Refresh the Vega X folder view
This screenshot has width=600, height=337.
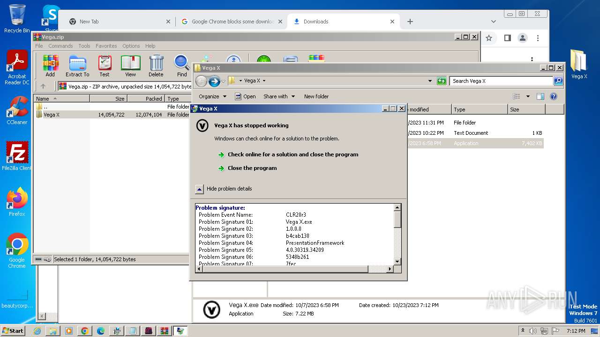(x=442, y=81)
